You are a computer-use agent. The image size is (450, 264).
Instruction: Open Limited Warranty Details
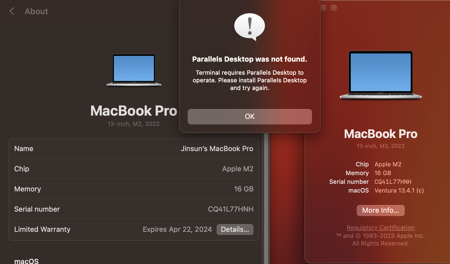(x=235, y=229)
